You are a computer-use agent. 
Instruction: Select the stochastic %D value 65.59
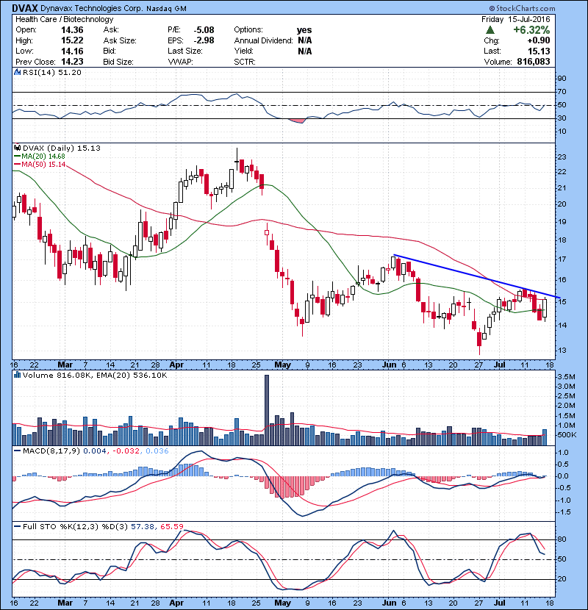pyautogui.click(x=171, y=526)
